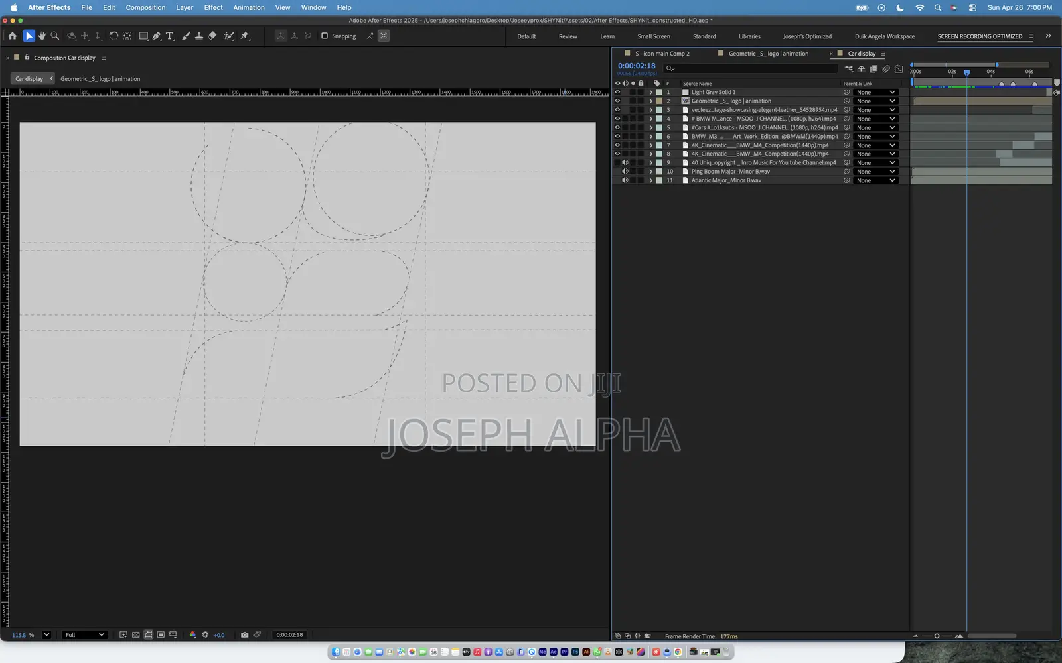Switch to the Libraries workspace
Image resolution: width=1062 pixels, height=663 pixels.
coord(749,36)
